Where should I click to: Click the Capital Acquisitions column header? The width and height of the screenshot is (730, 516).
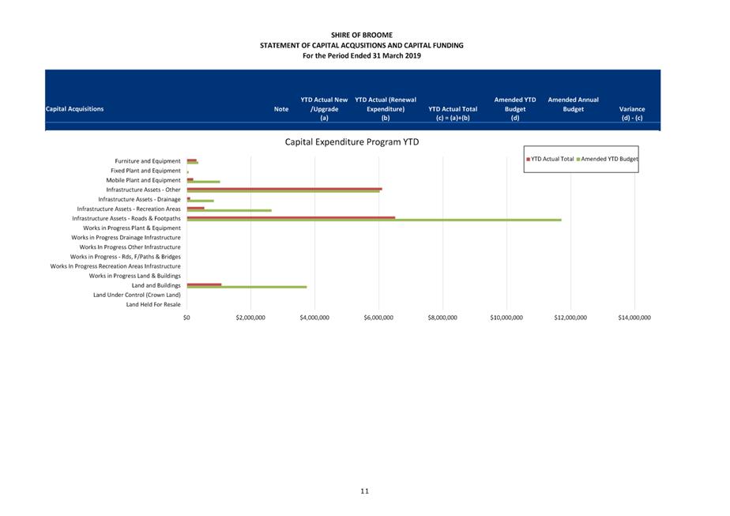(74, 109)
